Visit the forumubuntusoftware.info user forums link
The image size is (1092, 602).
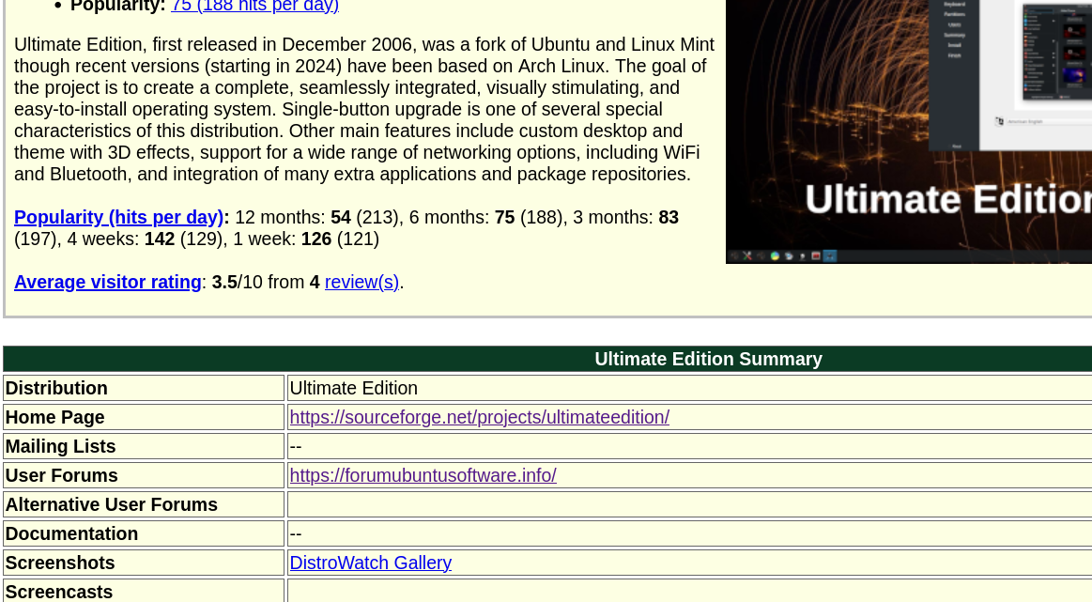point(423,475)
